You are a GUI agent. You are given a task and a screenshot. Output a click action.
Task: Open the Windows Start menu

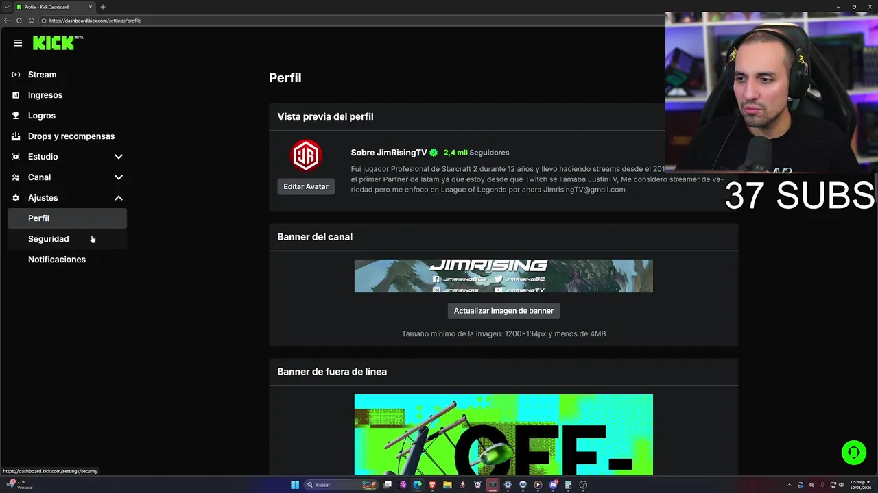295,485
